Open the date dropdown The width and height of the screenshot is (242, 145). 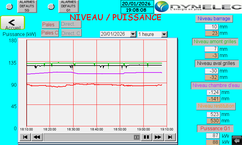click(133, 34)
